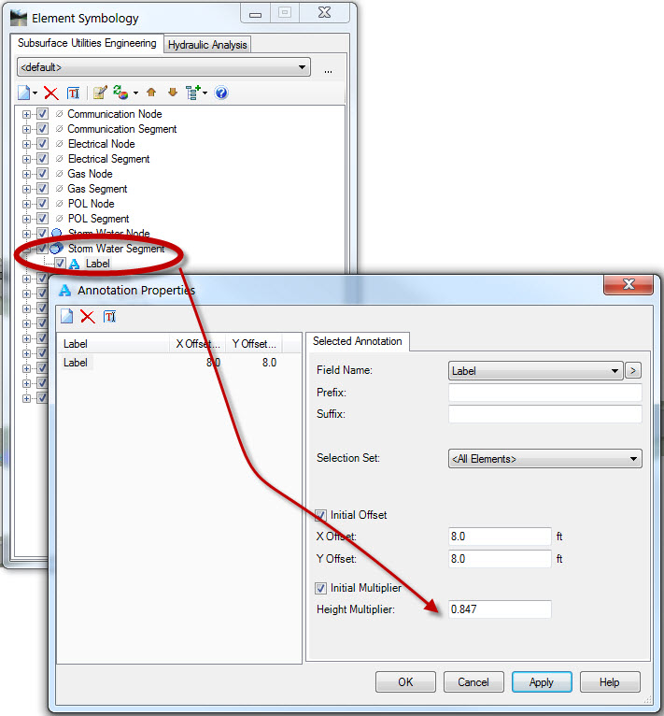
Task: Click Y Offset column header
Action: point(254,344)
